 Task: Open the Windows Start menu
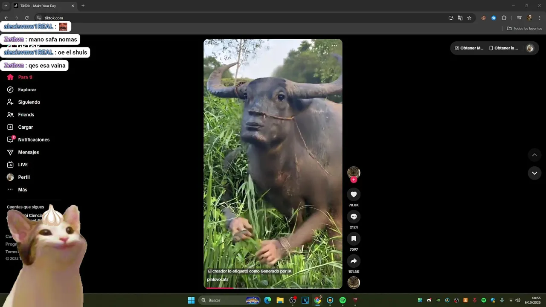click(191, 300)
